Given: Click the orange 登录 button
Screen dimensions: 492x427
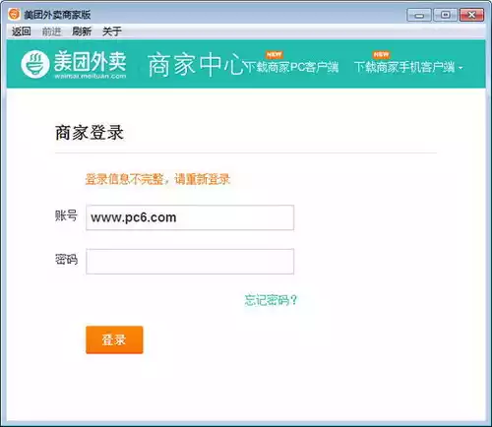Looking at the screenshot, I should click(x=114, y=339).
